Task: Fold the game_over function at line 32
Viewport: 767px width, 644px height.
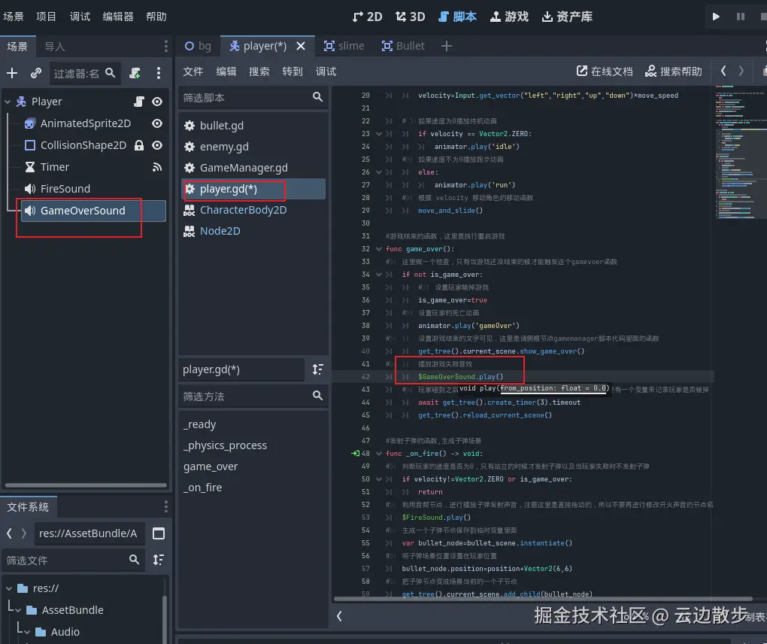Action: [x=378, y=249]
